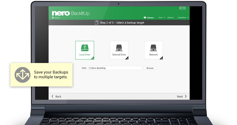Minimize the Nero BackItUp window
237x125 pixels.
176,8
